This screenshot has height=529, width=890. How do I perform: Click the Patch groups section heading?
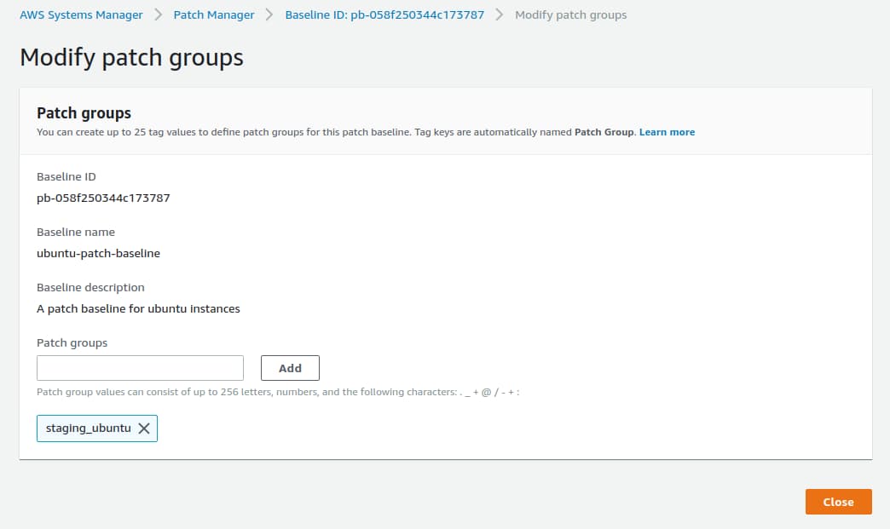tap(84, 112)
